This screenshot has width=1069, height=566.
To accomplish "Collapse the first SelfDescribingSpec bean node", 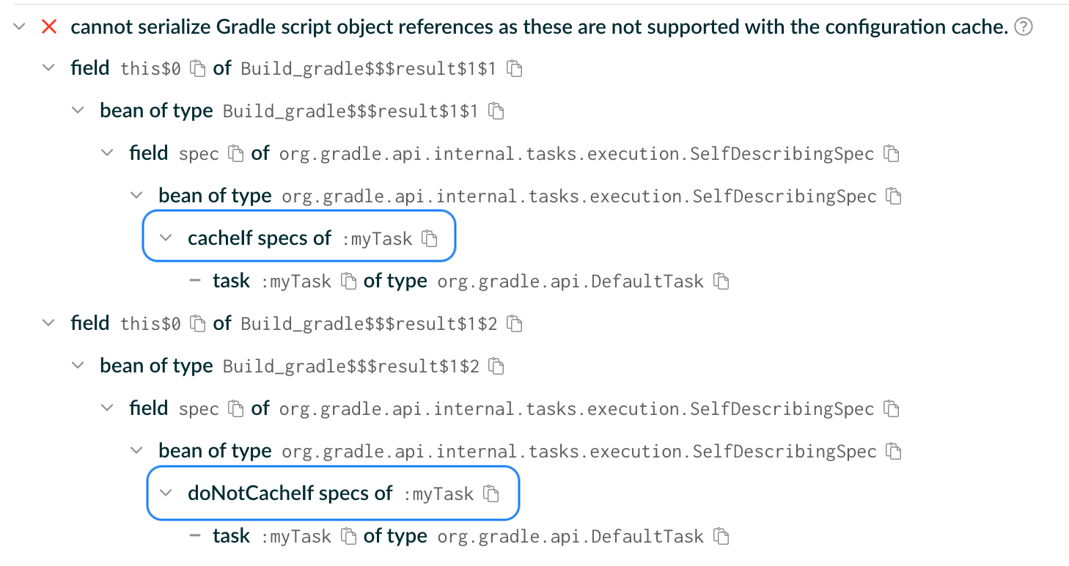I will click(x=136, y=196).
